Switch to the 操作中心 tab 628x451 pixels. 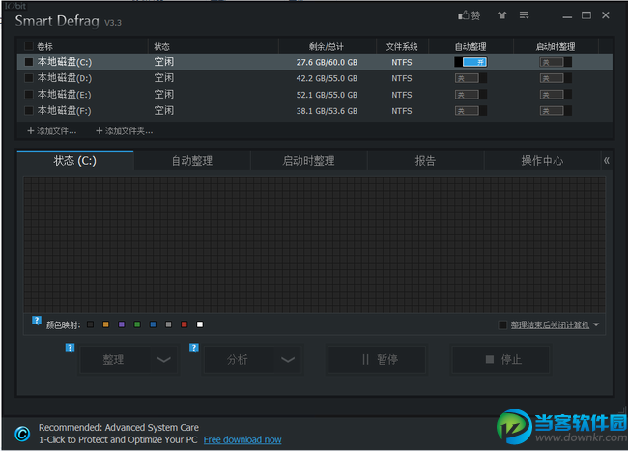pyautogui.click(x=542, y=161)
